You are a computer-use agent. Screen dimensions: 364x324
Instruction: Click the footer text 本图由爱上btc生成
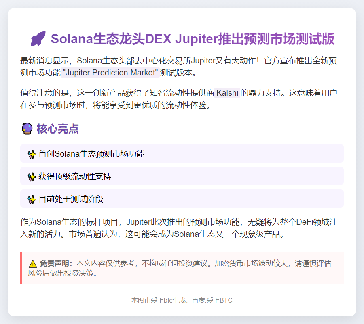pos(160,301)
